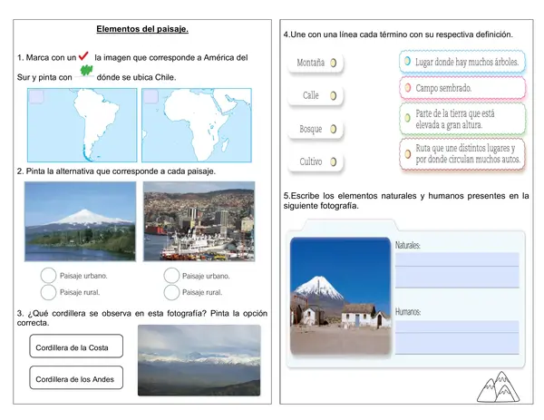This screenshot has width=544, height=420.
Task: Click the red checkmark icon in question 1
Action: point(83,56)
